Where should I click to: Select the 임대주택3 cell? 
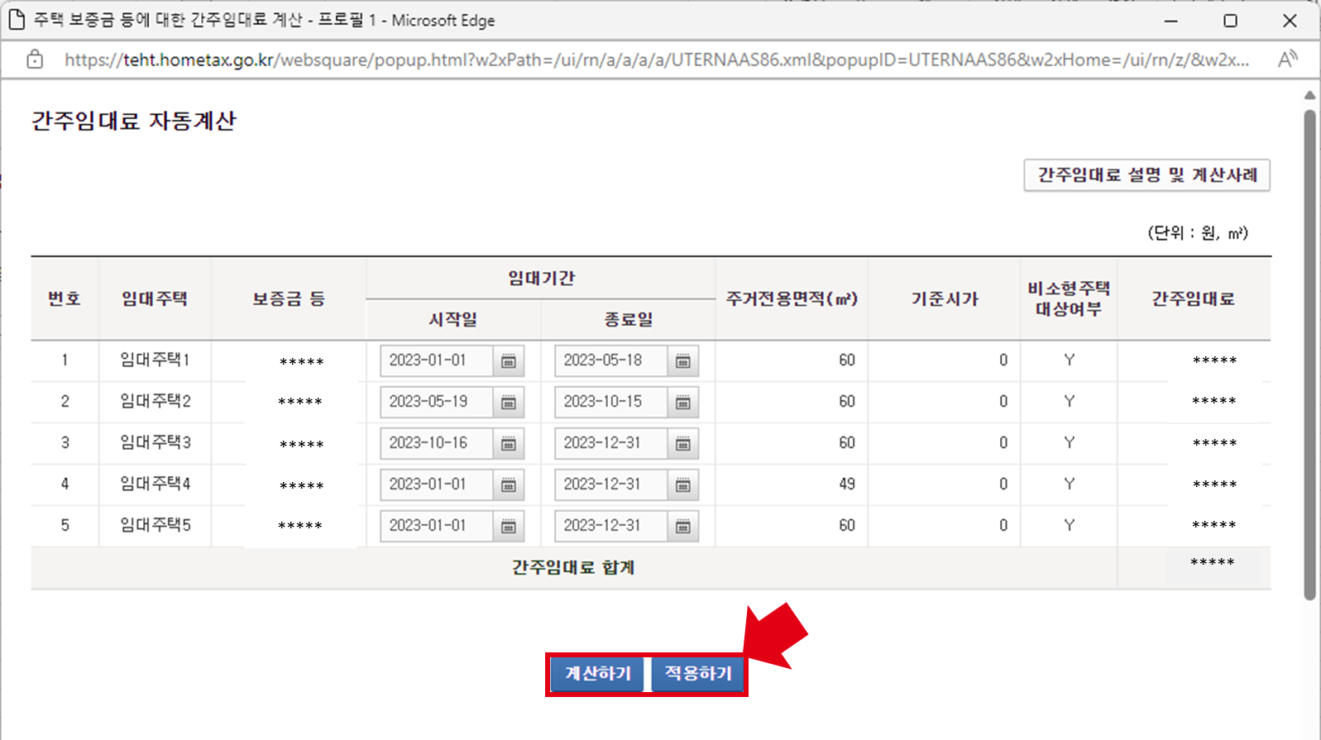coord(155,443)
